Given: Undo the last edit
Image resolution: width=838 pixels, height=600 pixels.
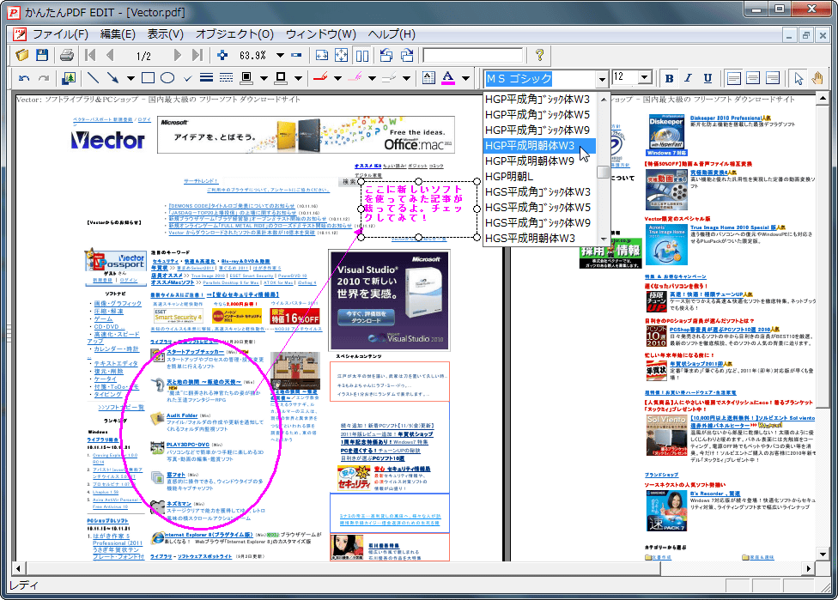Looking at the screenshot, I should [24, 78].
